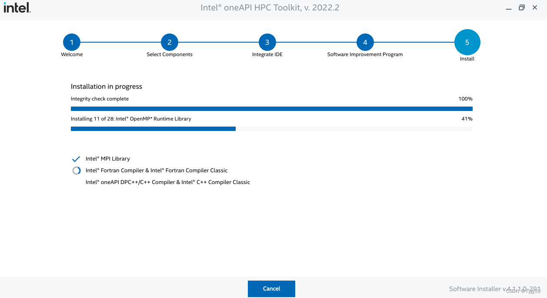Select step 5 Install circle

(x=467, y=42)
